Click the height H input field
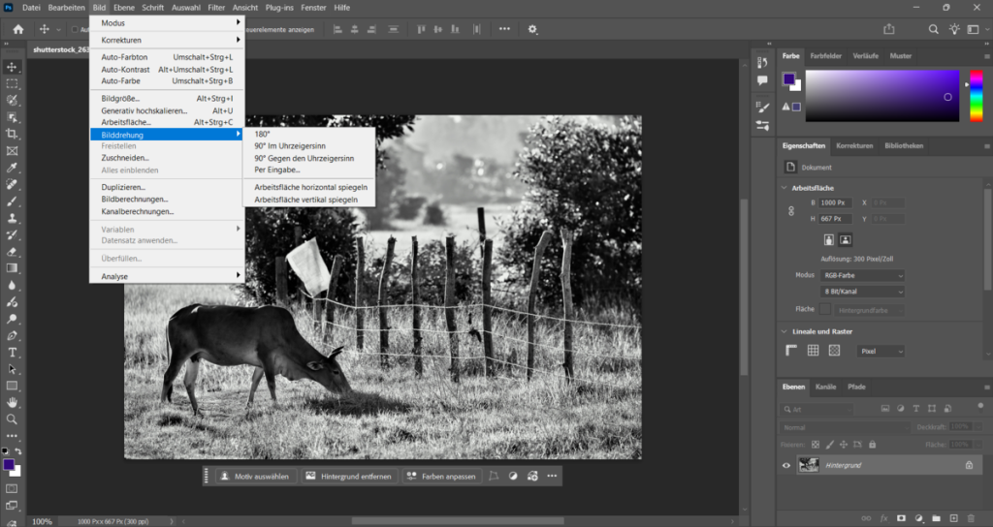 [835, 219]
